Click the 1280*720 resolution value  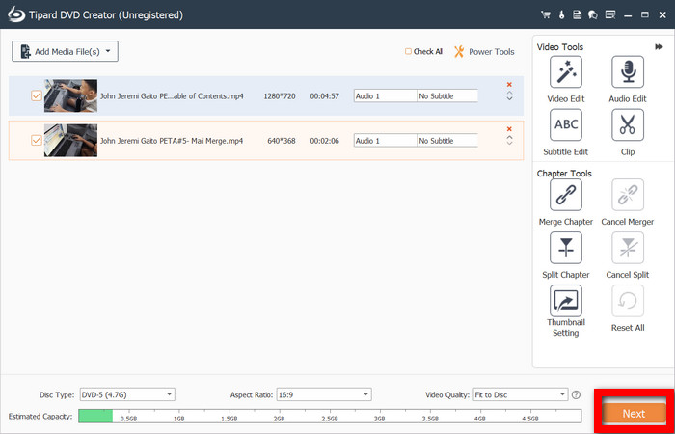(x=280, y=96)
